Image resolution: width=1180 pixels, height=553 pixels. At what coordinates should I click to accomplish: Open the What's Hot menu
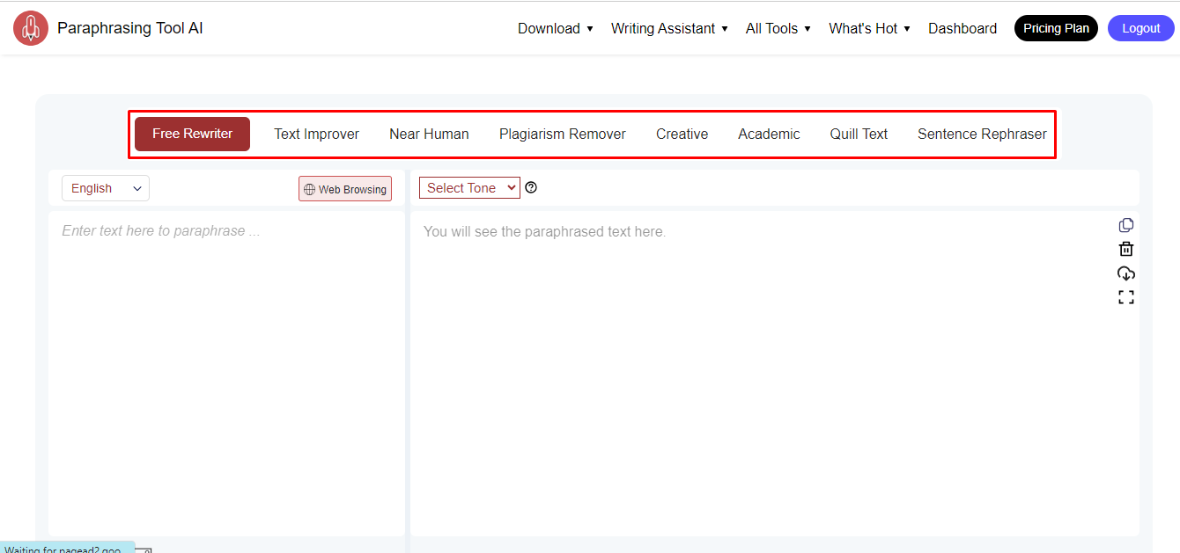coord(869,28)
